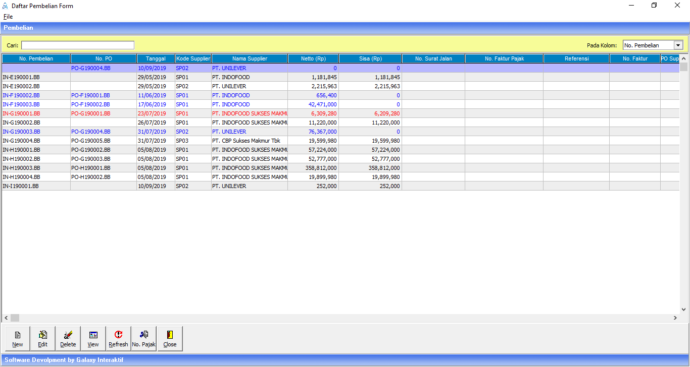Close the form using Close door icon
This screenshot has width=690, height=367.
[x=170, y=338]
